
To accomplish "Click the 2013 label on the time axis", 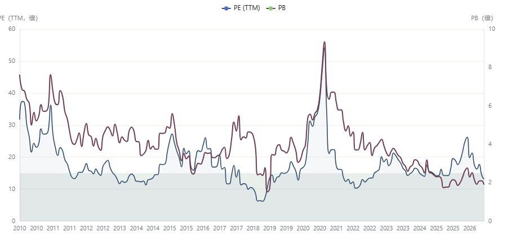I will (119, 229).
